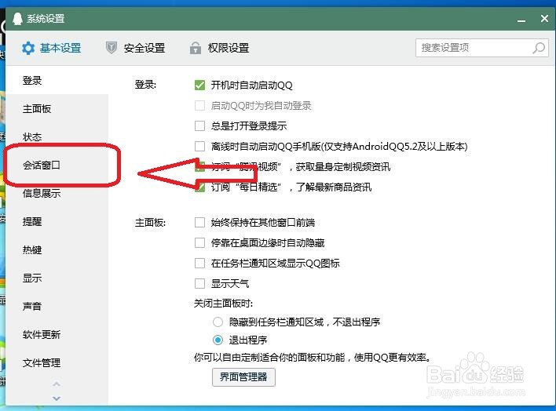Image resolution: width=556 pixels, height=411 pixels.
Task: Close the 系统设置 window
Action: click(545, 18)
